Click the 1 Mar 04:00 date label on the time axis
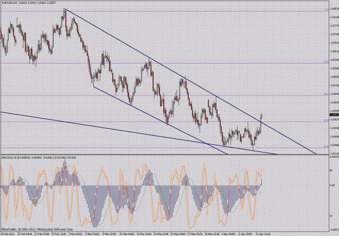This screenshot has height=236, width=339. click(75, 234)
